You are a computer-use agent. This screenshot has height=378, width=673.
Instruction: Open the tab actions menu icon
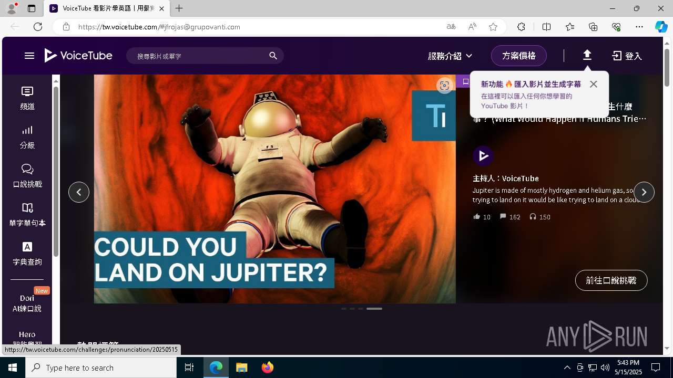[x=32, y=8]
